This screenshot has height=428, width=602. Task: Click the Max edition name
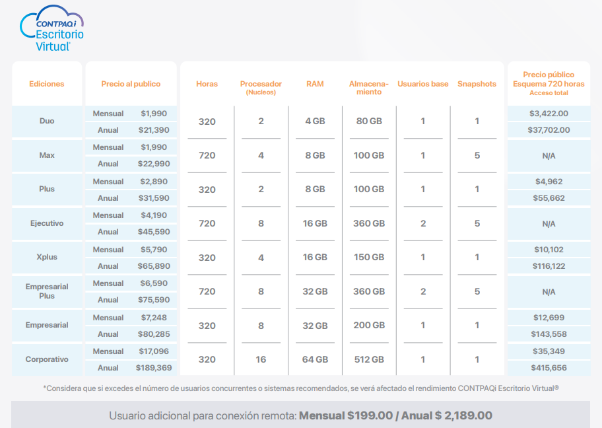pos(47,155)
